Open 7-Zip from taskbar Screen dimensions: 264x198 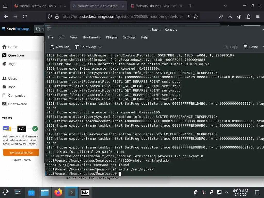tap(85, 192)
